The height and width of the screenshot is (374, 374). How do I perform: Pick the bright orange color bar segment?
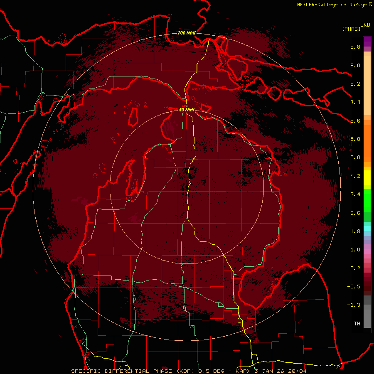click(367, 143)
